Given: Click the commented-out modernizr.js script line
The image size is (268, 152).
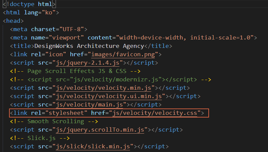Looking at the screenshot, I should point(111,79).
